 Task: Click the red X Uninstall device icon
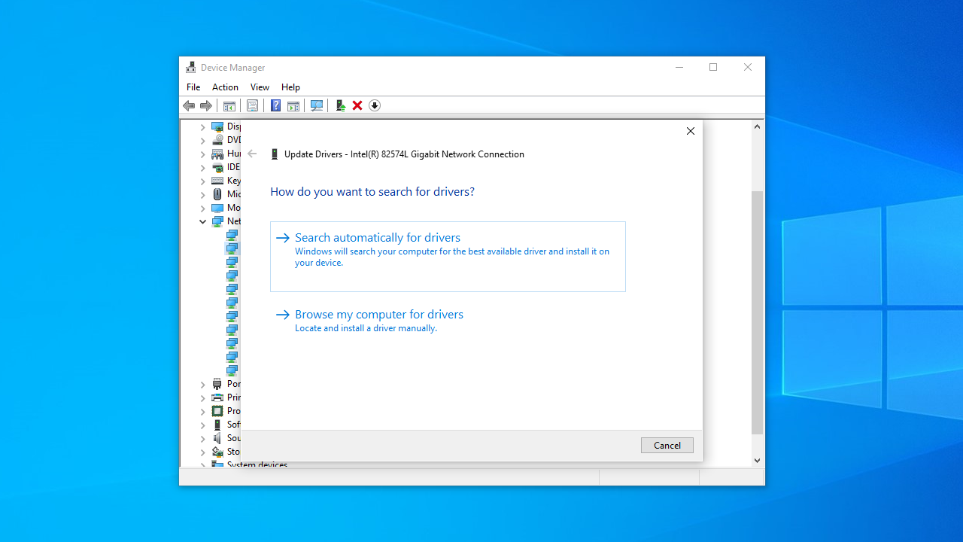(x=357, y=106)
